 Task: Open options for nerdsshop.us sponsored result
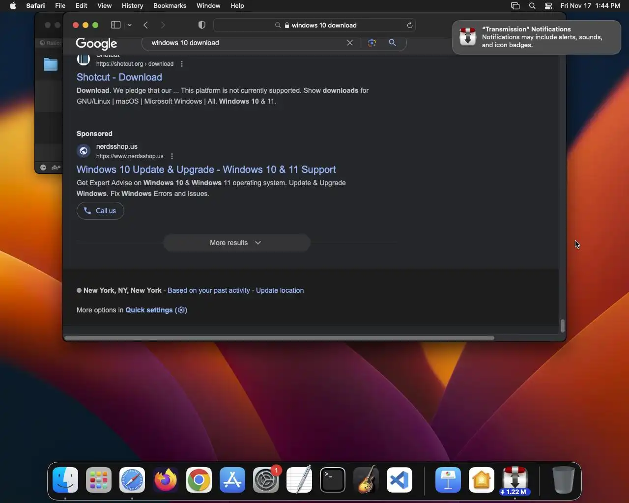tap(172, 156)
